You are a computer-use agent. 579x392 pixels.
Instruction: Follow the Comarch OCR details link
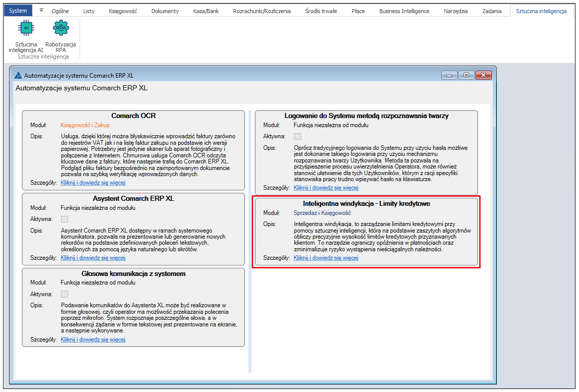93,183
